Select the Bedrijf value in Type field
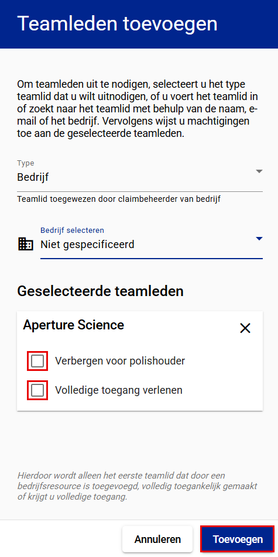This screenshot has width=278, height=557. pyautogui.click(x=33, y=177)
